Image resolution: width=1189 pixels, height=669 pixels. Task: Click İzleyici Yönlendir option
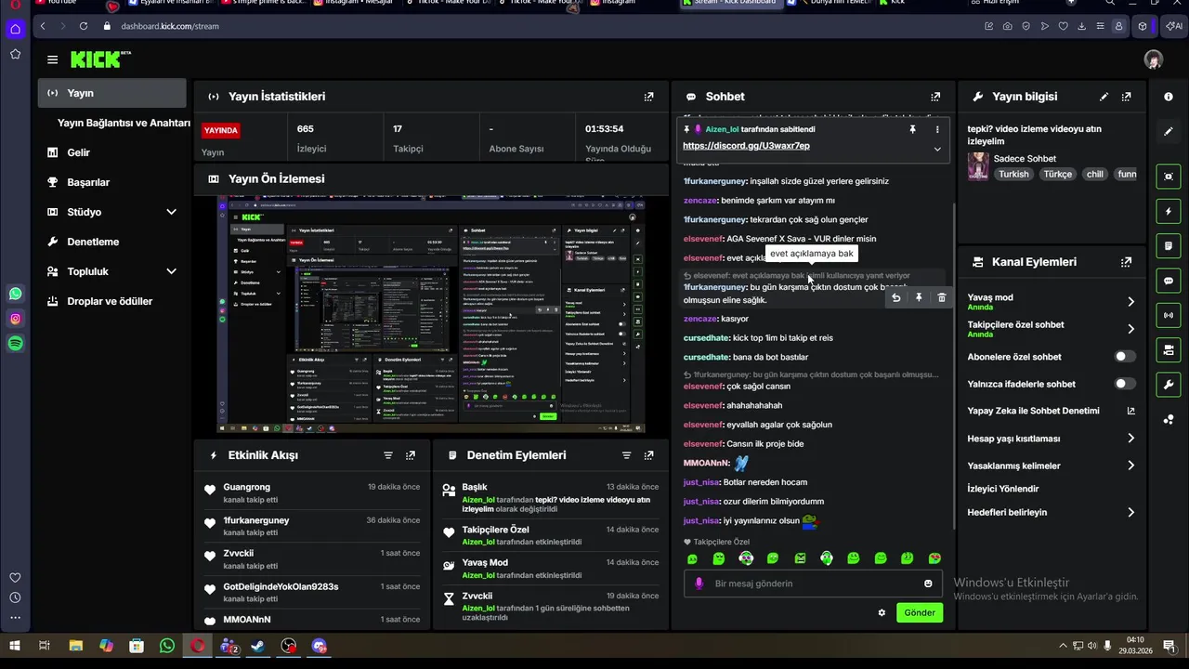coord(1003,489)
